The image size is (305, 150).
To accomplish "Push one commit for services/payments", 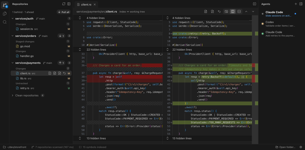I will [x=61, y=63].
